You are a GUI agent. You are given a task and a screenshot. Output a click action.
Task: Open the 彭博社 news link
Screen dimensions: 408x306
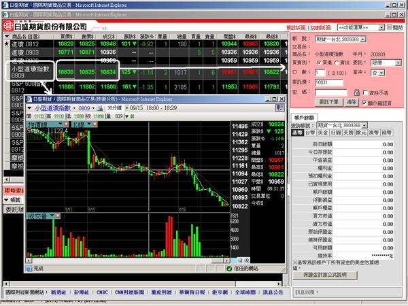pos(82,292)
